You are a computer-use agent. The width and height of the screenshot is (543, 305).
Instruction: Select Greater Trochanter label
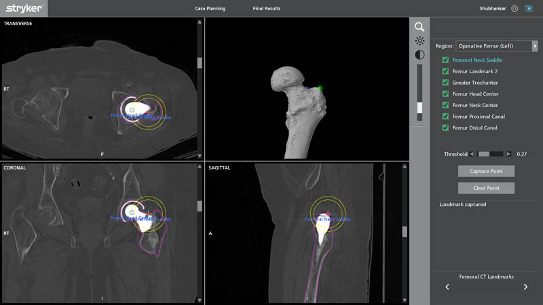tap(475, 82)
